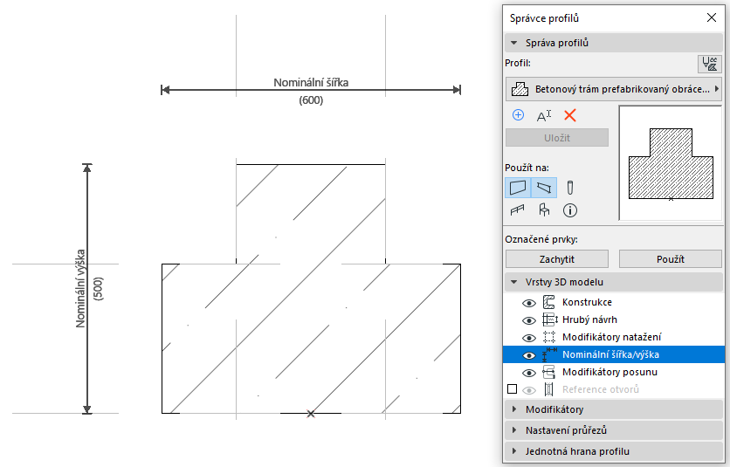The height and width of the screenshot is (467, 730).
Task: Hide the Modifikátory natažení layer eye
Action: coord(529,338)
